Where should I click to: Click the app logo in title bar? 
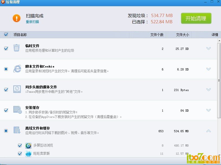point(3,2)
